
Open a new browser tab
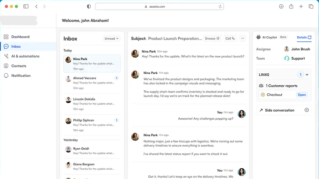click(301, 6)
